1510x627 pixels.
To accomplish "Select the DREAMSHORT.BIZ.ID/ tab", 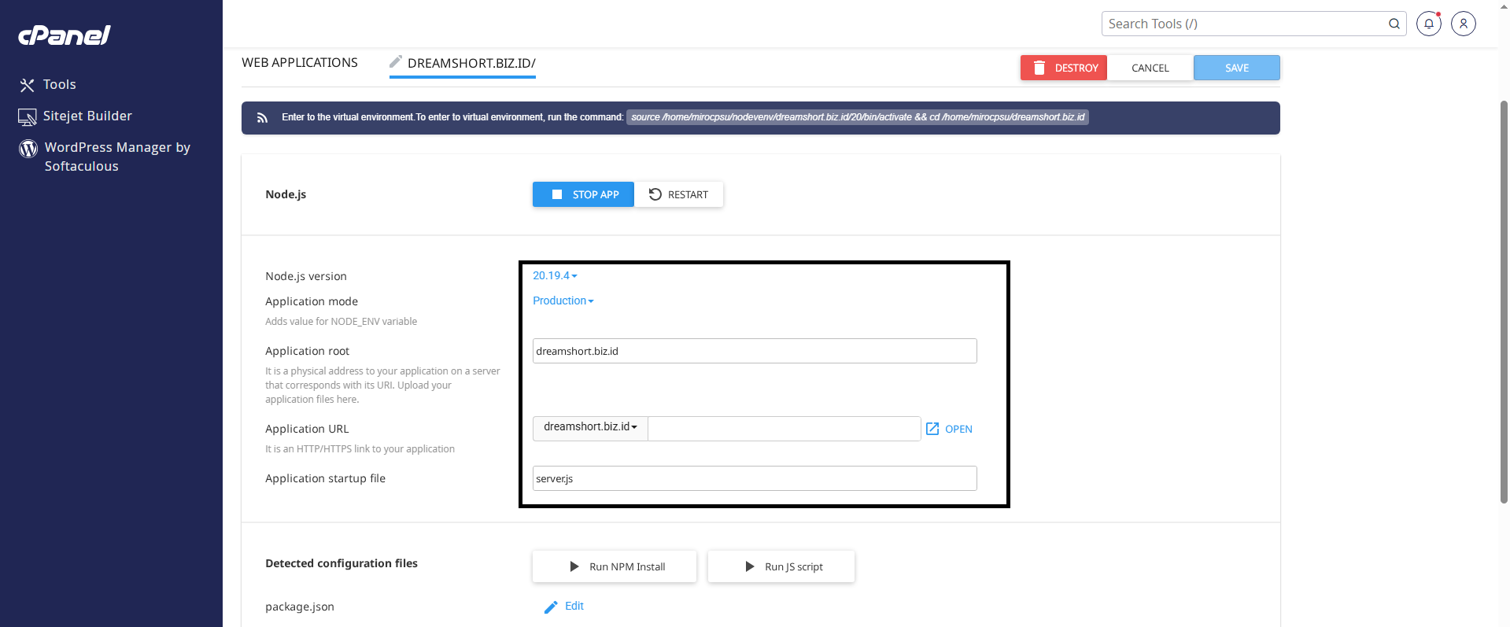I will (471, 64).
